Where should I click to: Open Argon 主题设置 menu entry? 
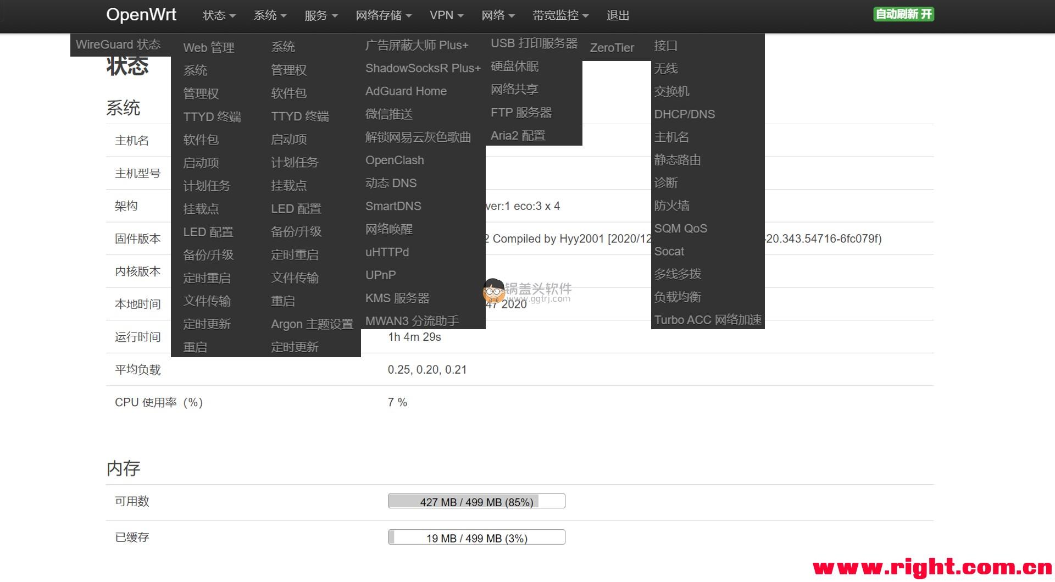pyautogui.click(x=312, y=324)
